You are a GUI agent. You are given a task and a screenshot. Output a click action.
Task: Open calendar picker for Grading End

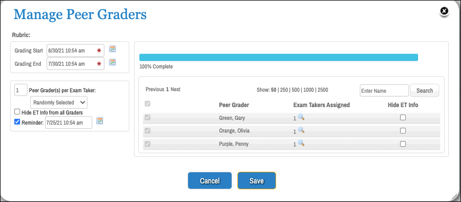pyautogui.click(x=112, y=62)
